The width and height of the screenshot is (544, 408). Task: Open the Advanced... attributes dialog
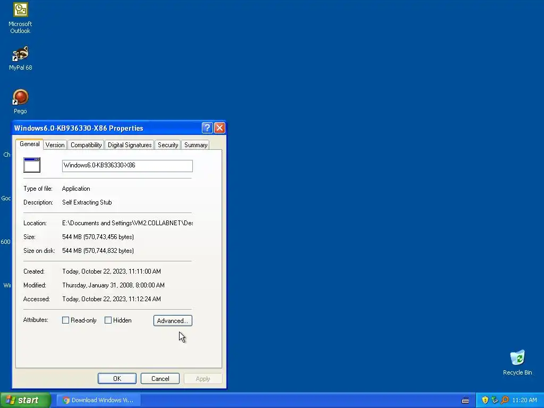[x=173, y=320]
